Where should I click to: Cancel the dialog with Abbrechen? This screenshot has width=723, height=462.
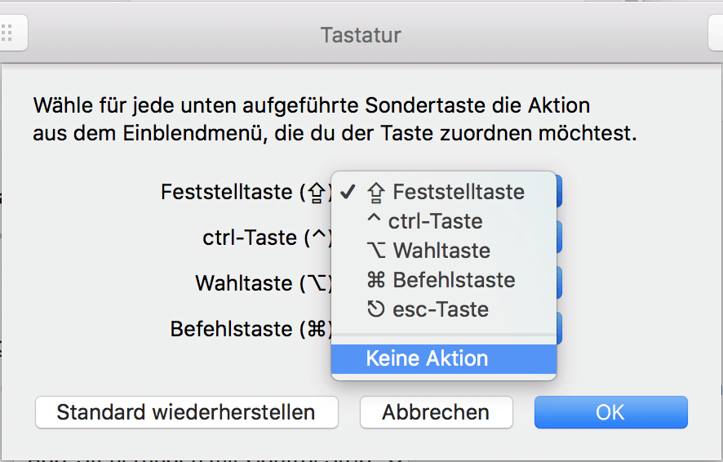[437, 412]
